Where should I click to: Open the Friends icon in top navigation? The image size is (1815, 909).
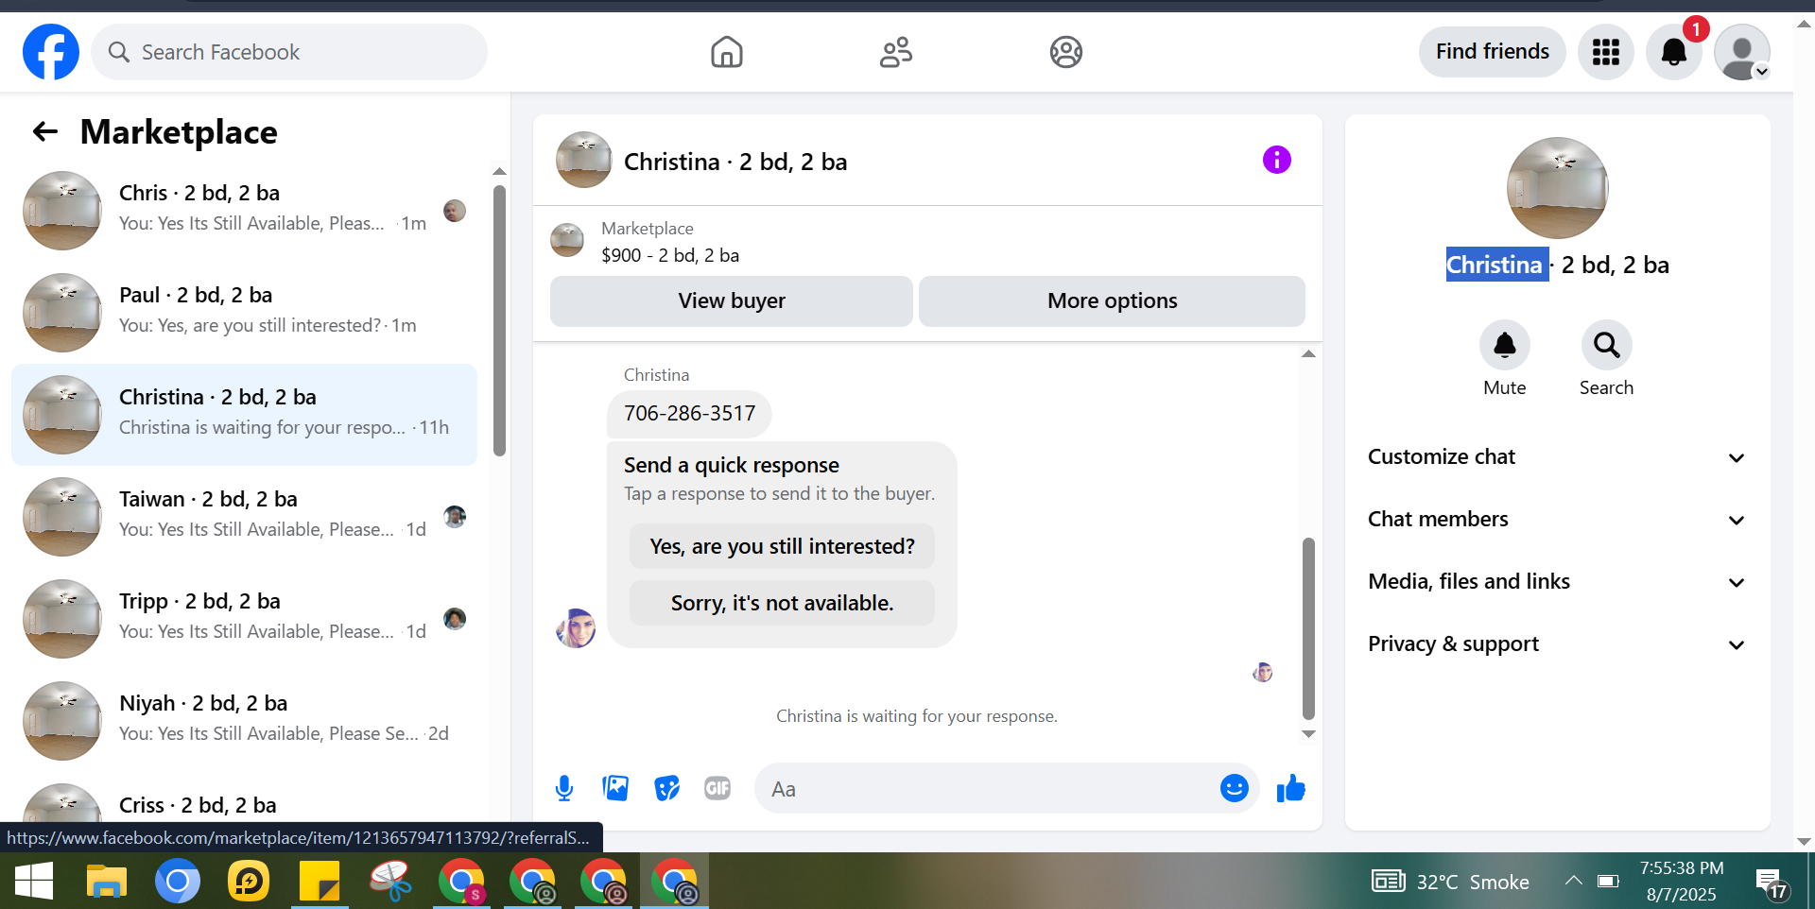click(896, 52)
